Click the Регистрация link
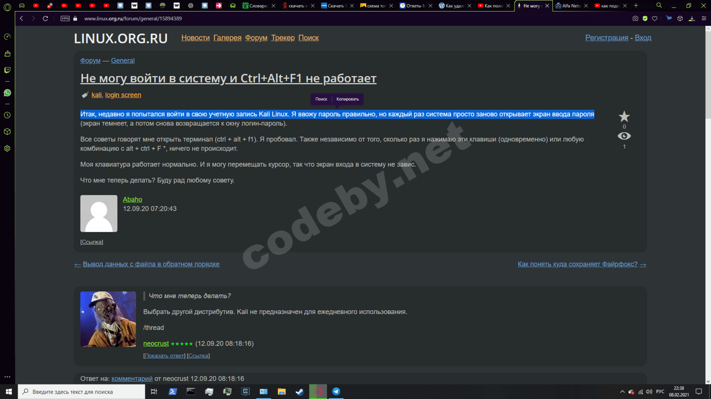The image size is (711, 399). (607, 38)
